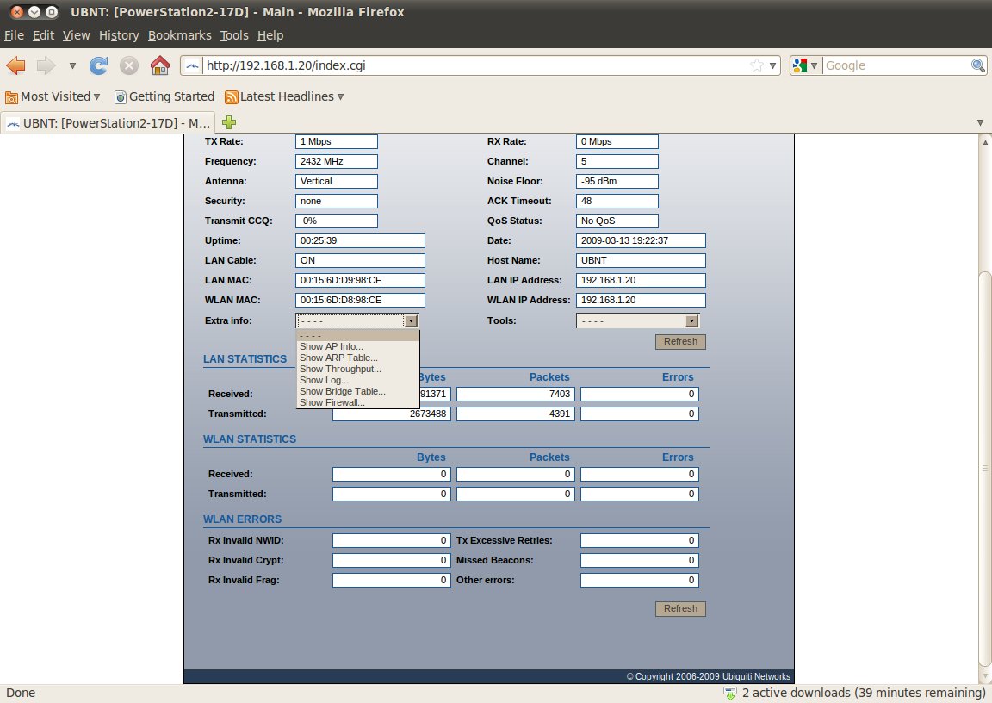
Task: Click the downloads status bar icon
Action: 730,693
